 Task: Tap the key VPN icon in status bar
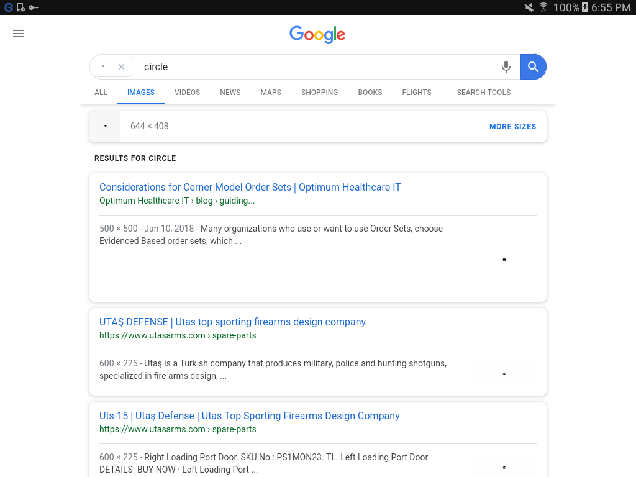(34, 7)
